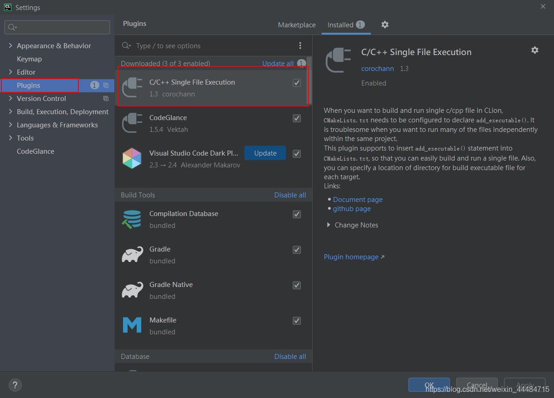Expand the Version Control node
This screenshot has height=398, width=554.
[x=10, y=99]
